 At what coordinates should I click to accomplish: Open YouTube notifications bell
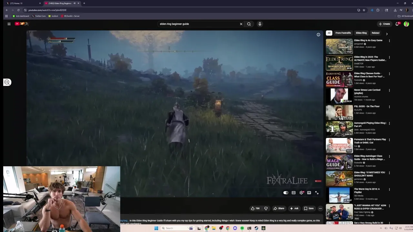point(398,24)
